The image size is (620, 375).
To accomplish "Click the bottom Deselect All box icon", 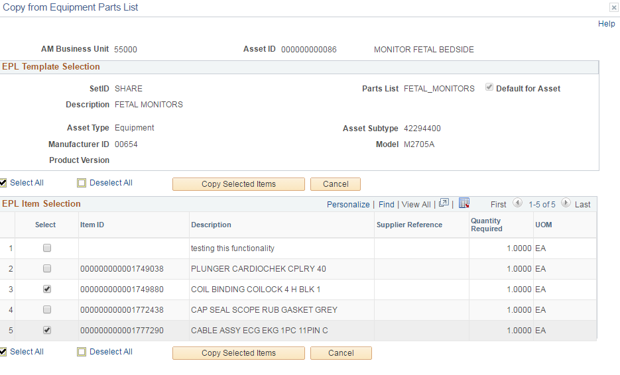I will pos(82,352).
